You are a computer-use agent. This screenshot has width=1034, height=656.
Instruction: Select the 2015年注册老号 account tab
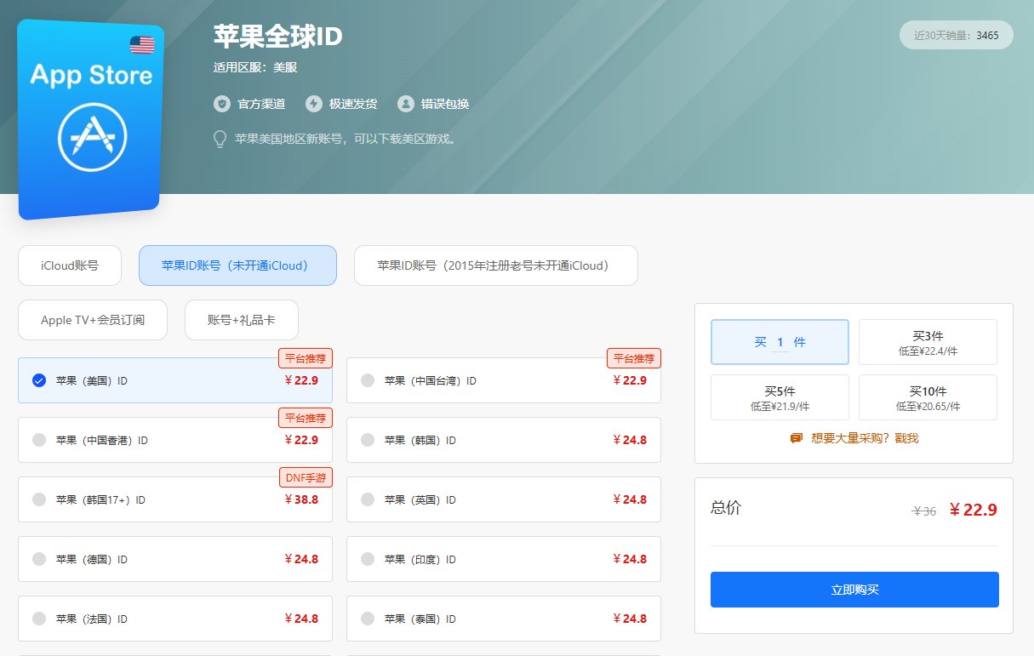[x=495, y=265]
